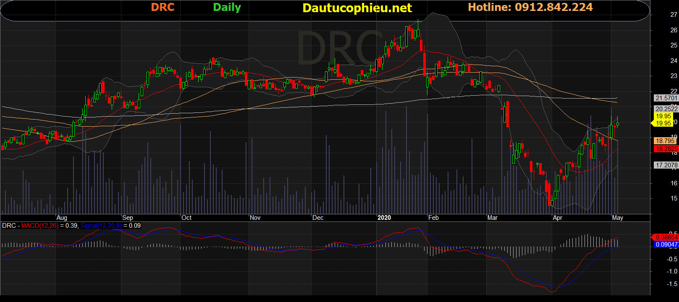Click the Mar month label on time axis

click(x=492, y=218)
